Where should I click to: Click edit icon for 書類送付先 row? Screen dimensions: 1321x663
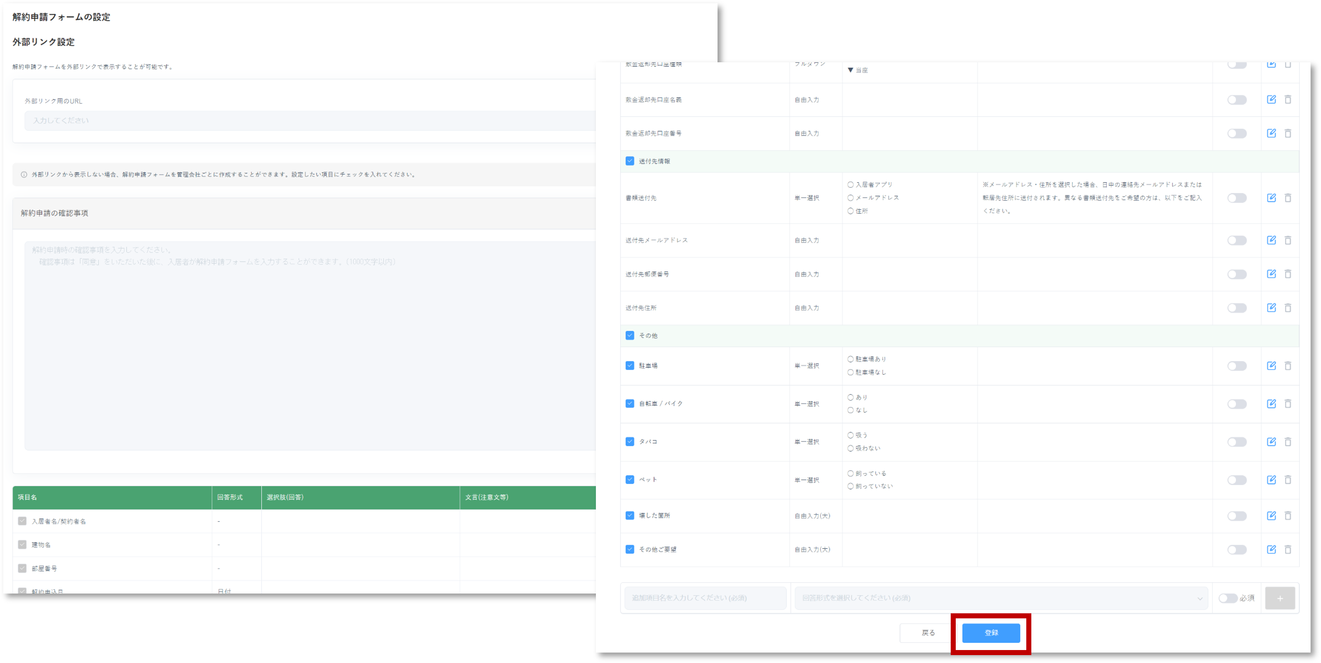point(1271,198)
